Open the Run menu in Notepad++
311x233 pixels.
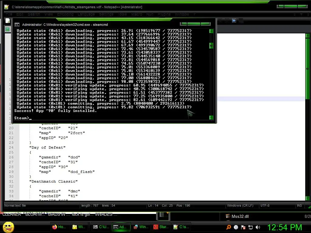pos(150,14)
